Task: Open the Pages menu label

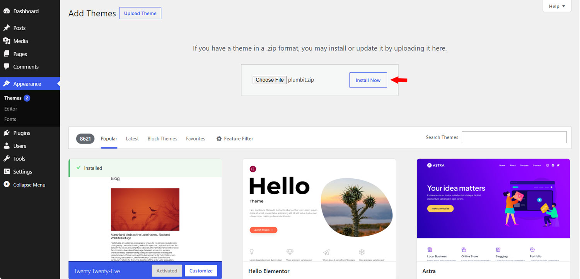Action: coord(20,54)
